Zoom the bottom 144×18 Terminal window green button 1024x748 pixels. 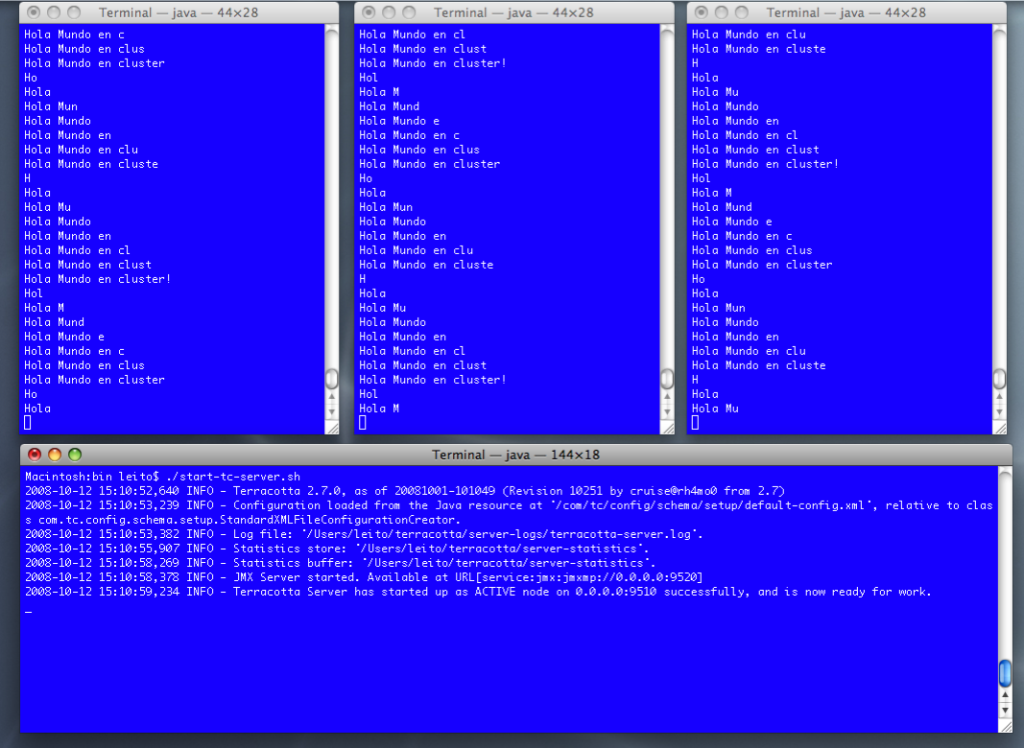point(73,455)
